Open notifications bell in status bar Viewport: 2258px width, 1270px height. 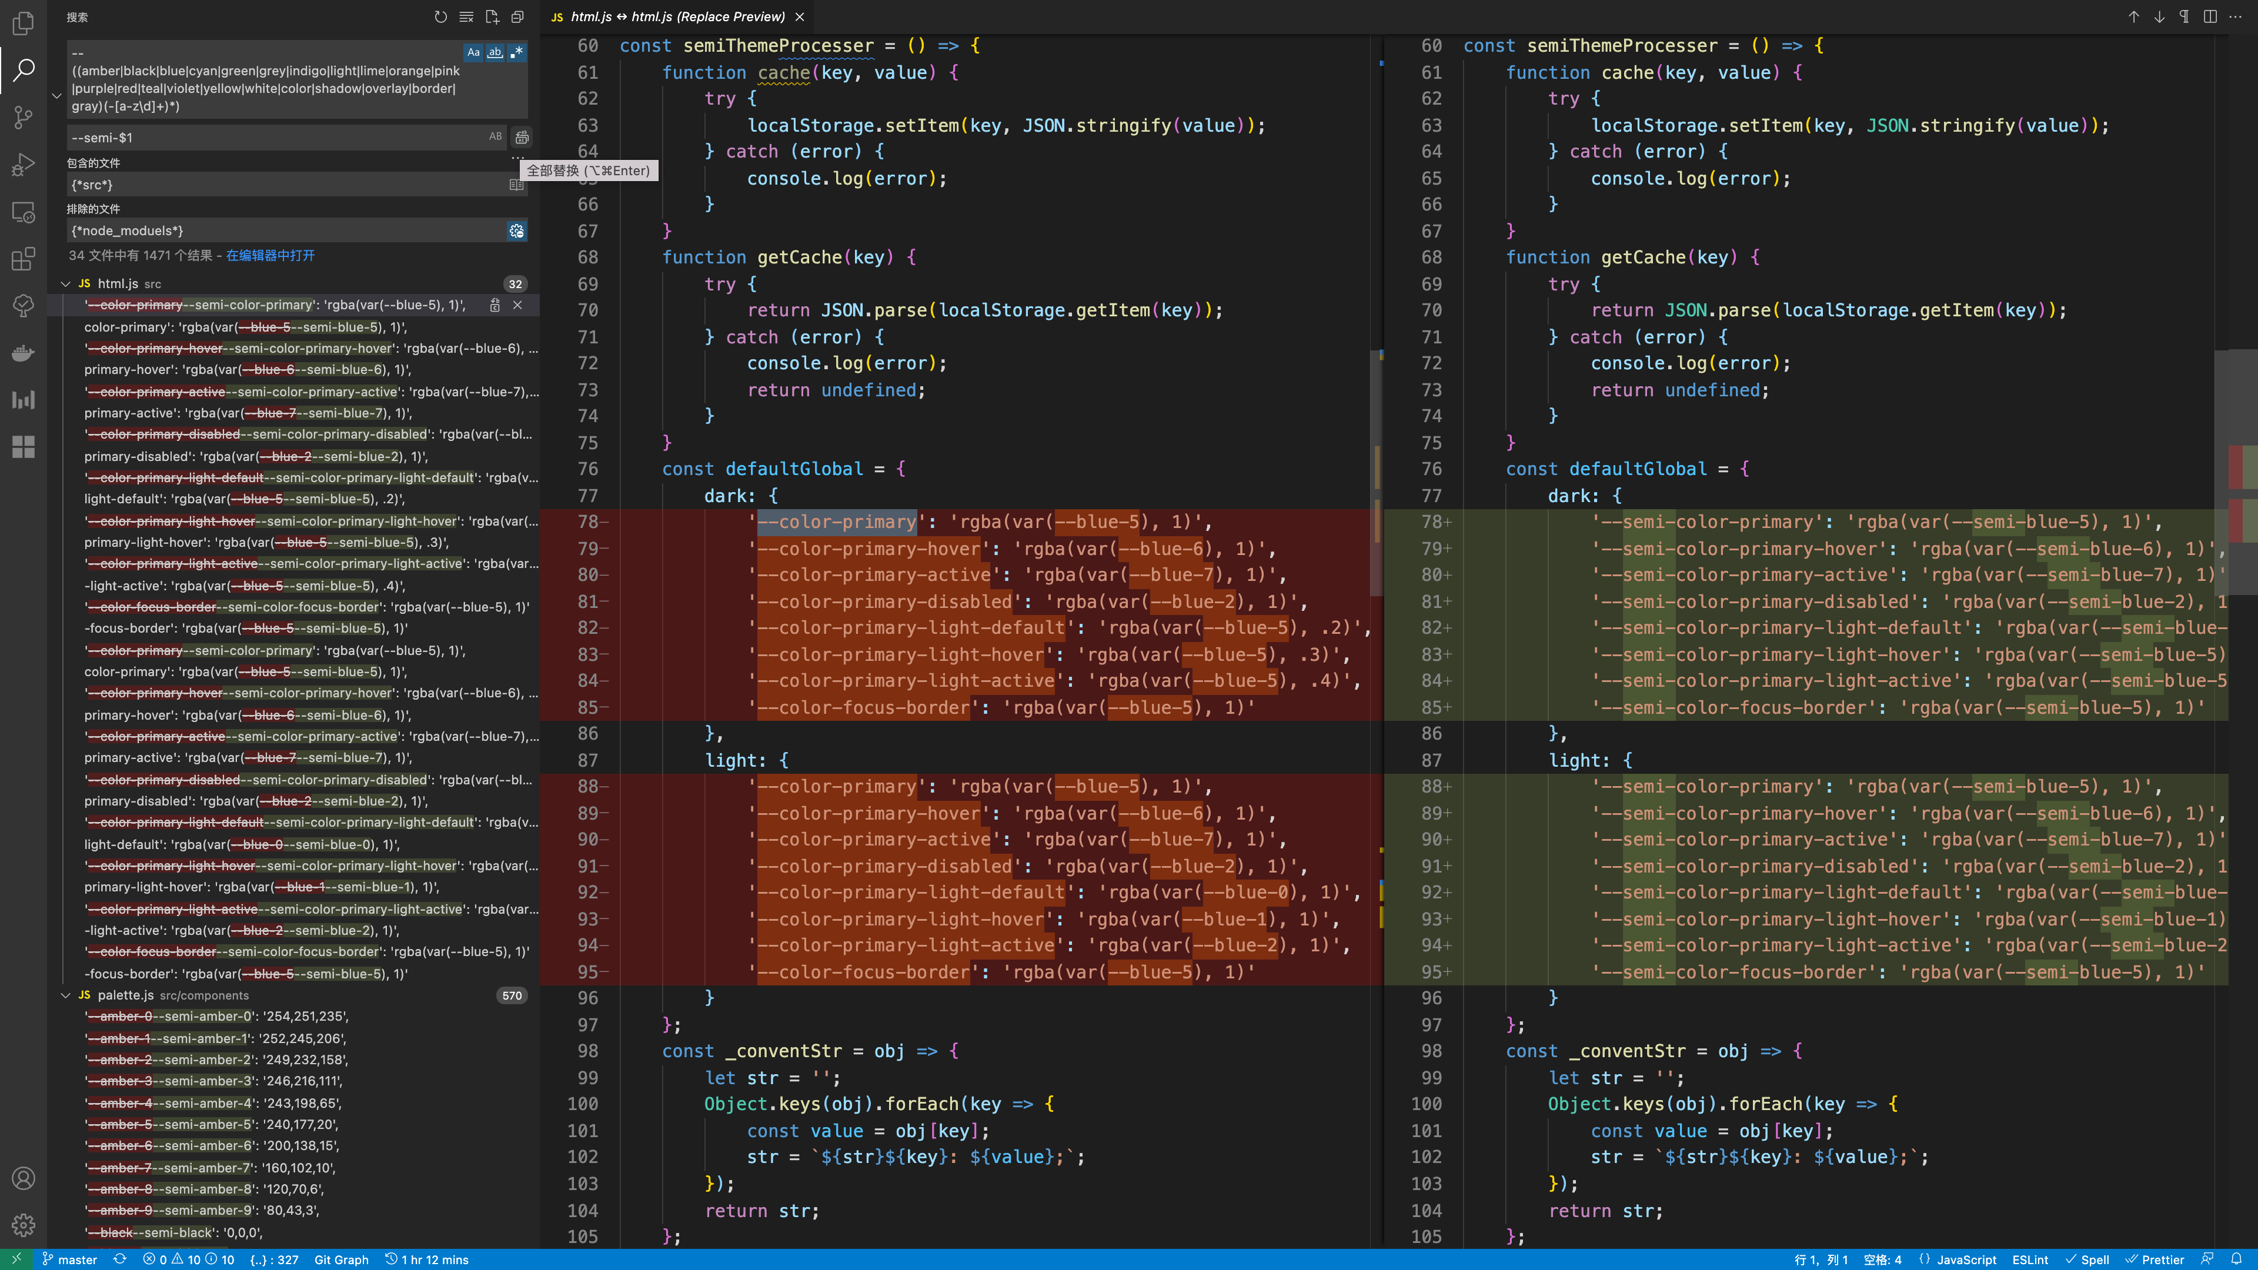point(2236,1259)
